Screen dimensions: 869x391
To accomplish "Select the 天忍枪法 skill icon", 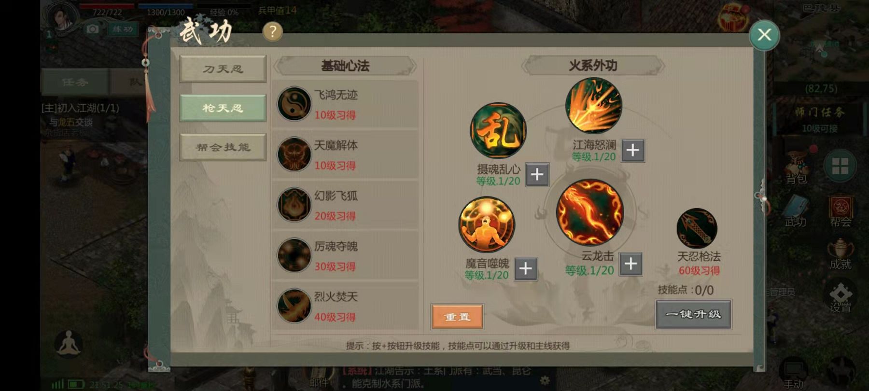I will click(x=697, y=228).
